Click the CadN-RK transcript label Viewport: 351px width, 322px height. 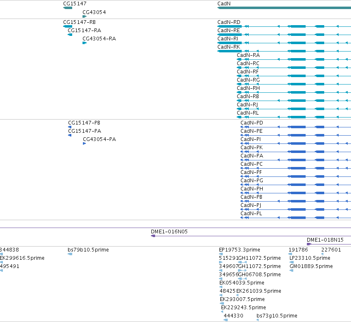click(229, 47)
